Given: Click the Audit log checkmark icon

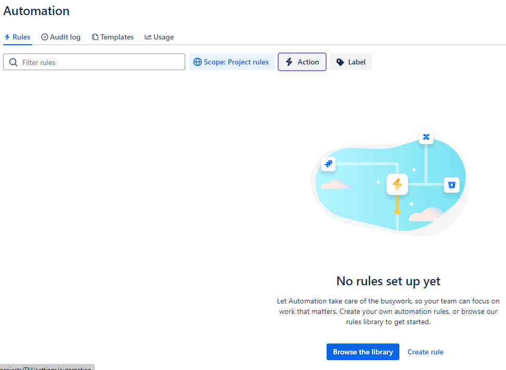Looking at the screenshot, I should [x=44, y=37].
